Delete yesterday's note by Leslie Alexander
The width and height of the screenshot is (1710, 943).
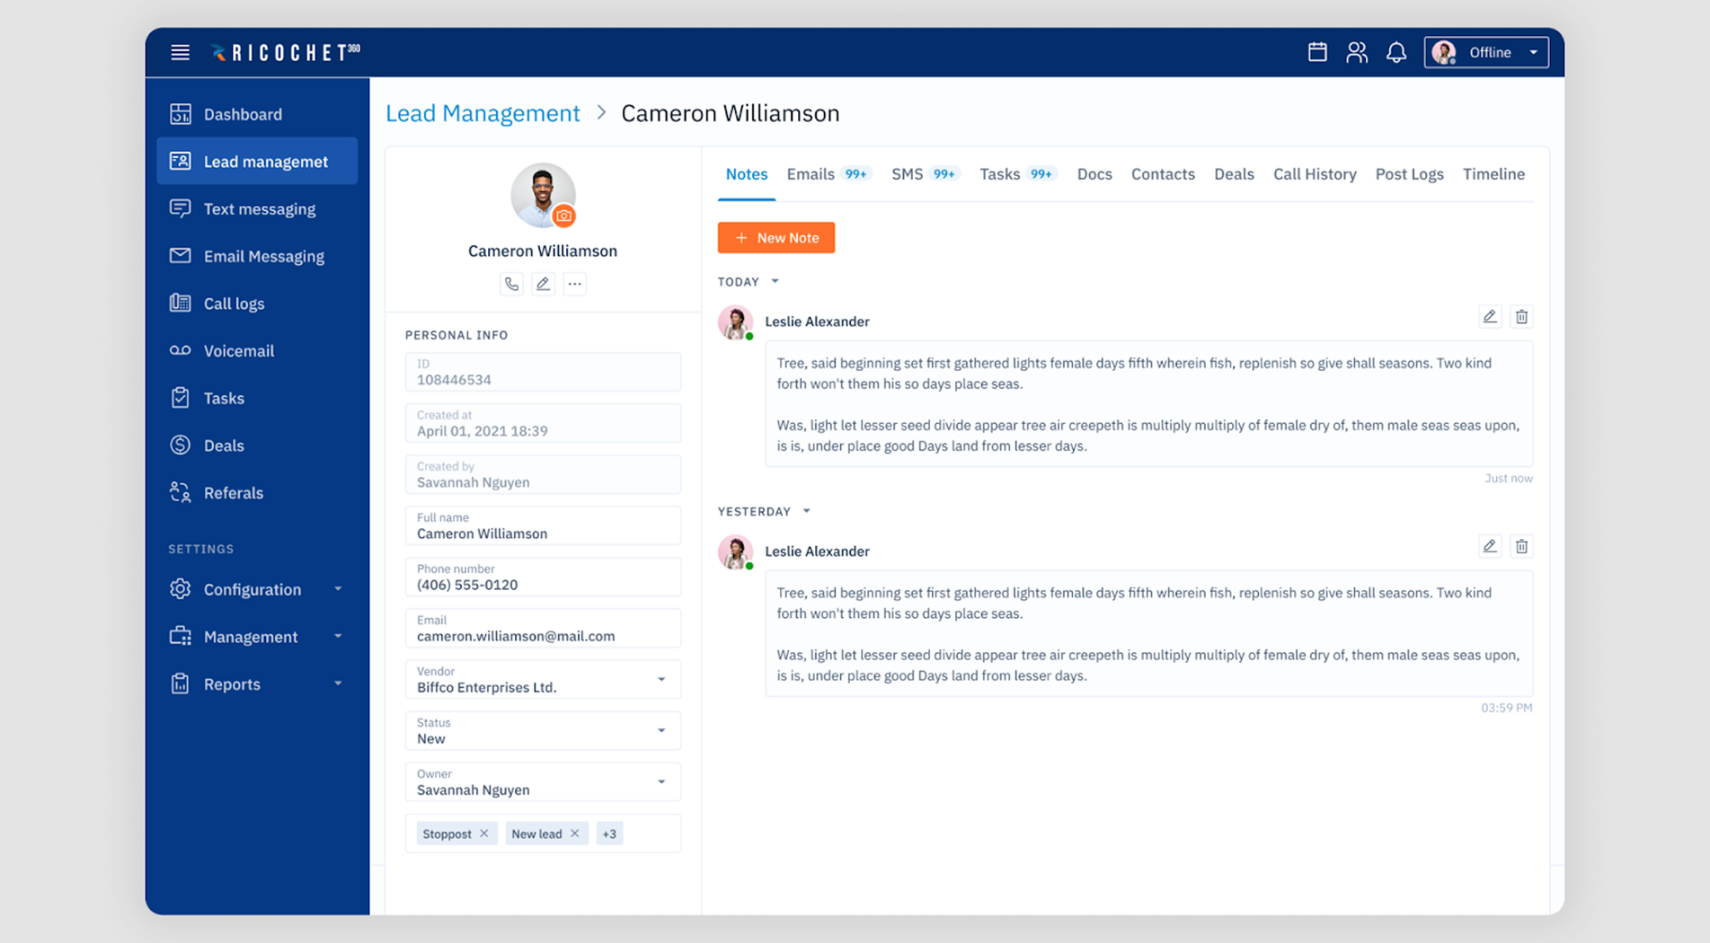click(x=1521, y=546)
